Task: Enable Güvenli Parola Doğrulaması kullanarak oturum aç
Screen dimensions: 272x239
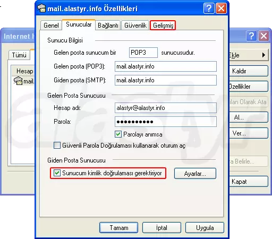Action: point(57,146)
